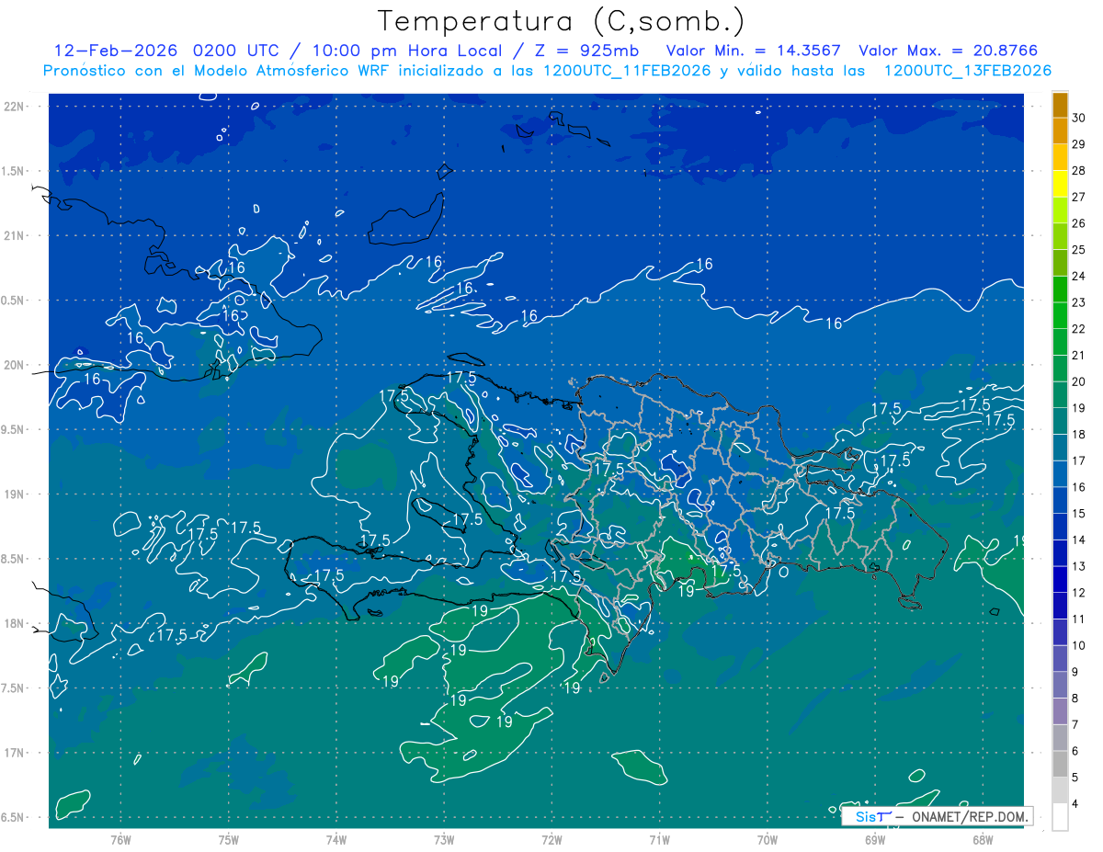Click the '1.5N' latitude axis label
Image resolution: width=1103 pixels, height=852 pixels.
14,172
